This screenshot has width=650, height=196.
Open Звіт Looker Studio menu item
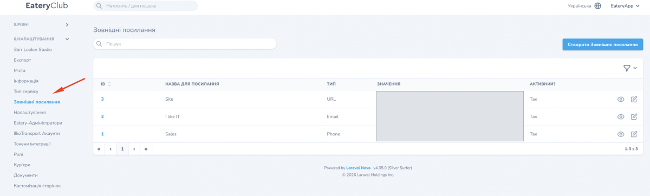33,49
